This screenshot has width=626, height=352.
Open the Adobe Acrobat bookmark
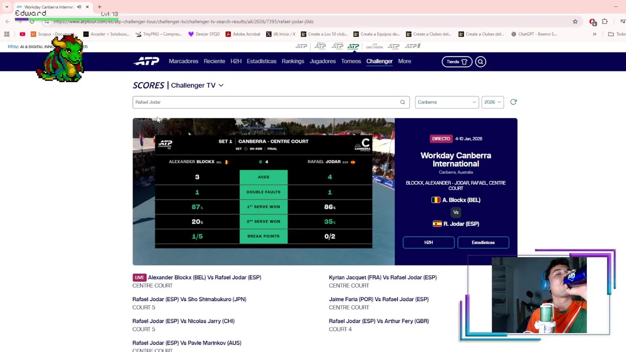click(243, 34)
